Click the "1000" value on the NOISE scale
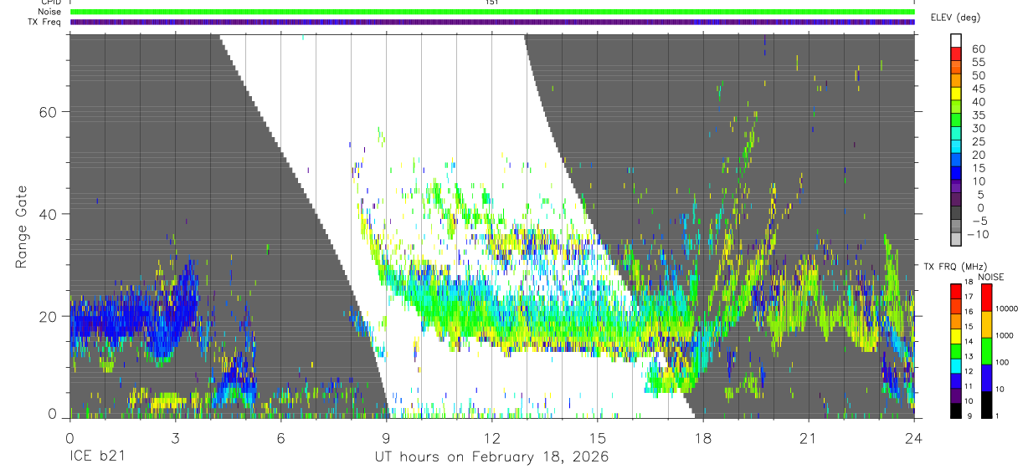1028x474 pixels. (1006, 335)
